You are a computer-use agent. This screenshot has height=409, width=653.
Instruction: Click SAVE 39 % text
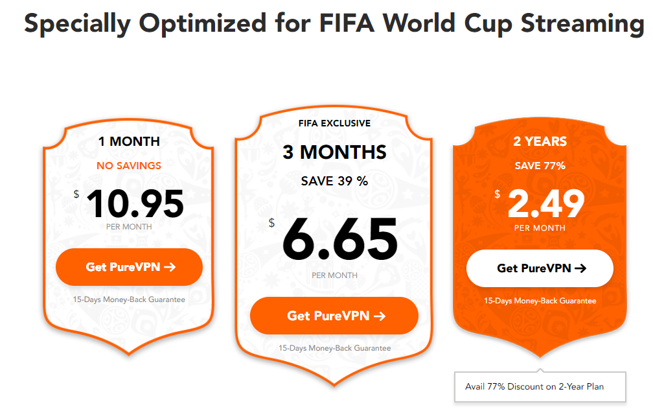[334, 181]
